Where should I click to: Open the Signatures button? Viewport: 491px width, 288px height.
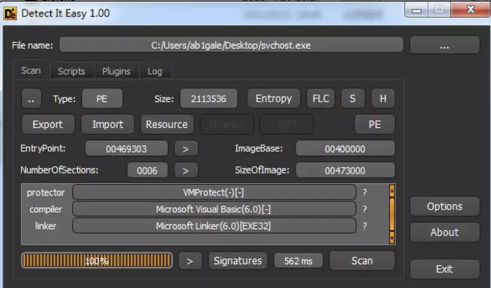pyautogui.click(x=238, y=261)
